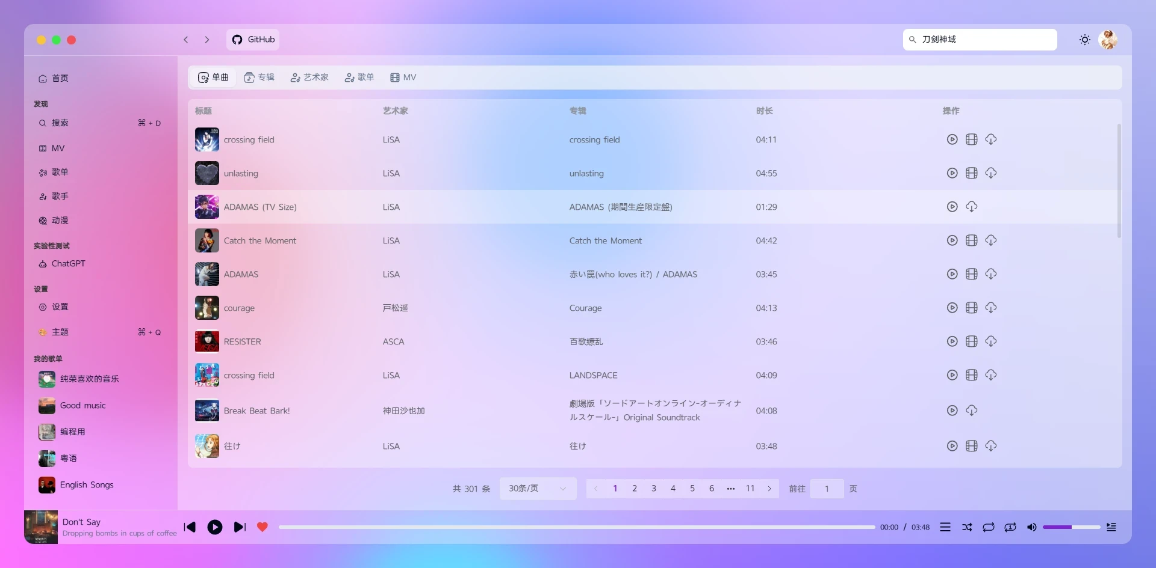Download Break Beat Bark! track

point(971,411)
